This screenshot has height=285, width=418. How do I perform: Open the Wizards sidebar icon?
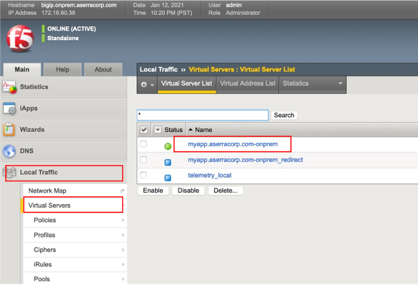click(x=10, y=130)
